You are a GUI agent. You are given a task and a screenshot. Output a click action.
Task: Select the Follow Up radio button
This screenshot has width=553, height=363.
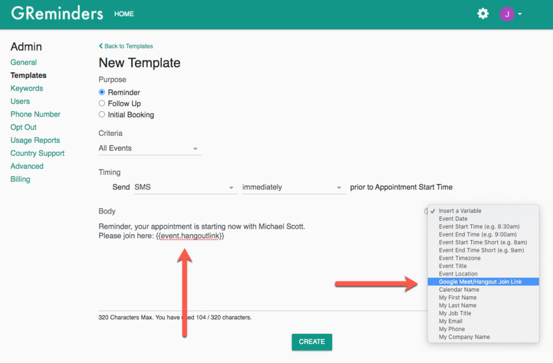(102, 104)
